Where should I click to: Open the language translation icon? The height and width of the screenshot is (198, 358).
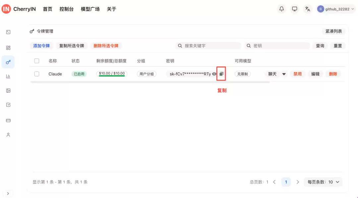coord(308,9)
